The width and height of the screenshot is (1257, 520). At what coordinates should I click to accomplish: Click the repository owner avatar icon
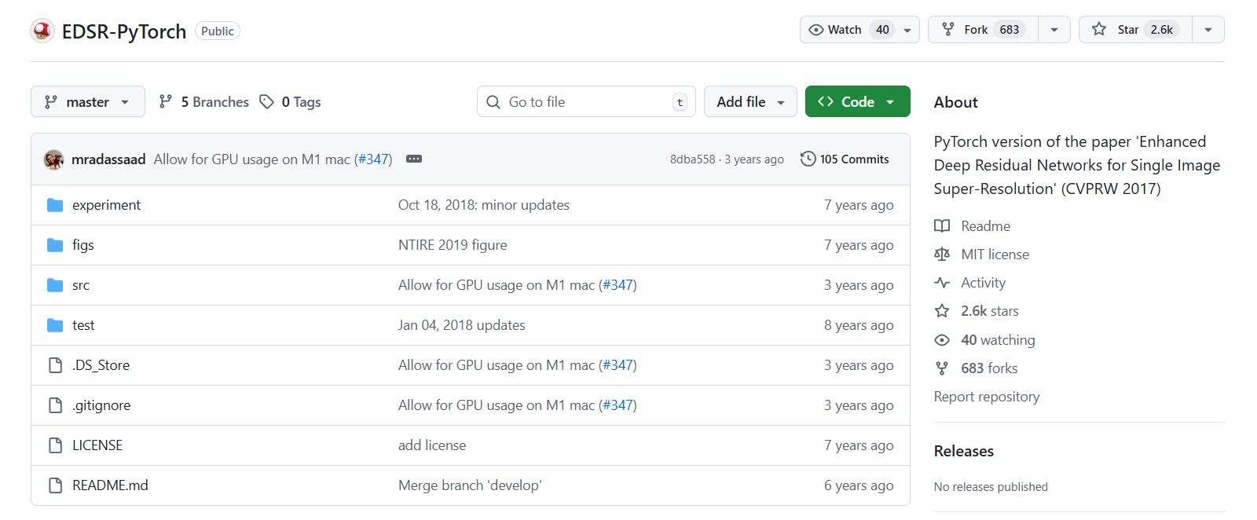coord(42,31)
